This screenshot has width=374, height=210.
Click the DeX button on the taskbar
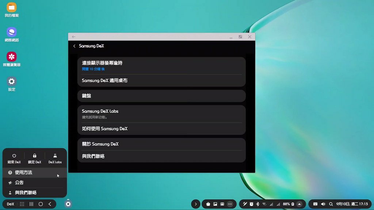coord(11,204)
